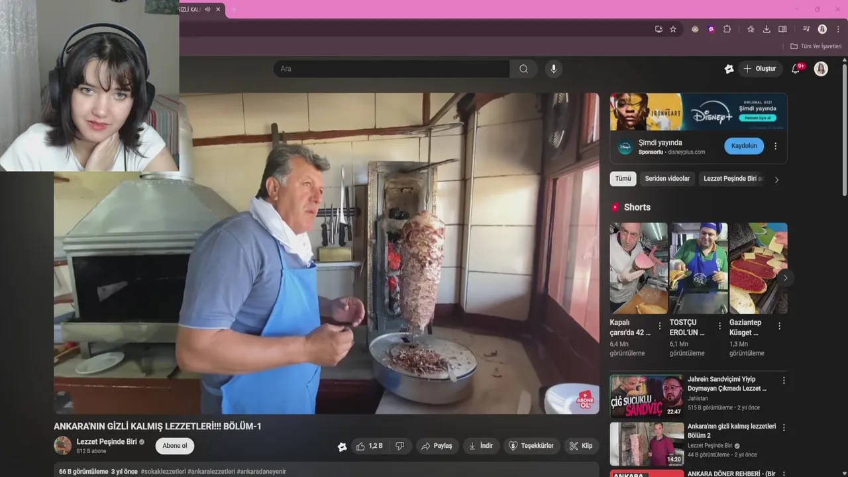Open the Lezzet Peşinde Biri channel name link
This screenshot has height=477, width=848.
tap(107, 441)
